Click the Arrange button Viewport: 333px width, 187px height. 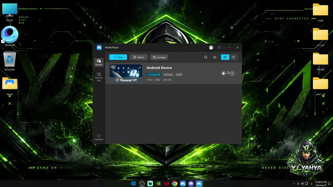pyautogui.click(x=159, y=57)
